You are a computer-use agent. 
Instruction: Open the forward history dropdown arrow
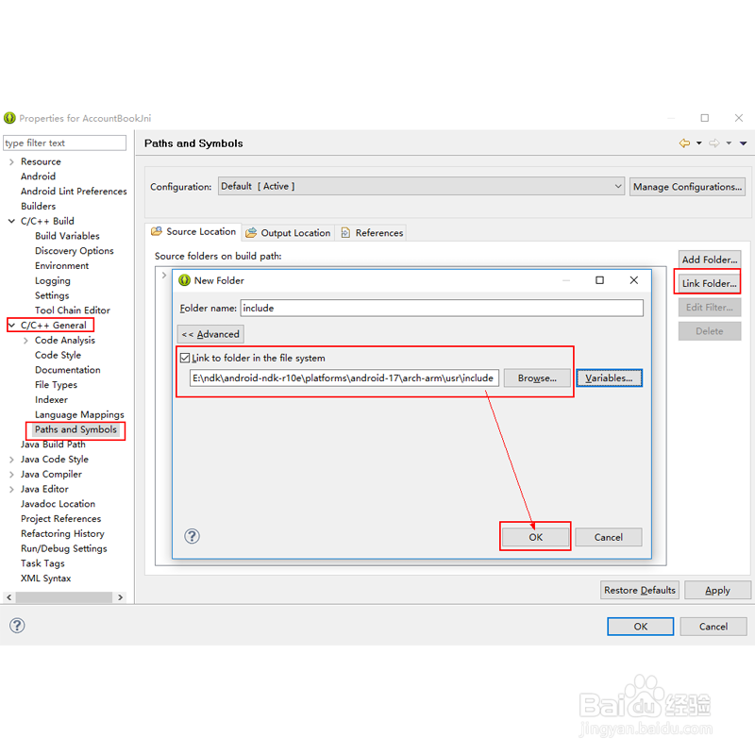tap(729, 143)
